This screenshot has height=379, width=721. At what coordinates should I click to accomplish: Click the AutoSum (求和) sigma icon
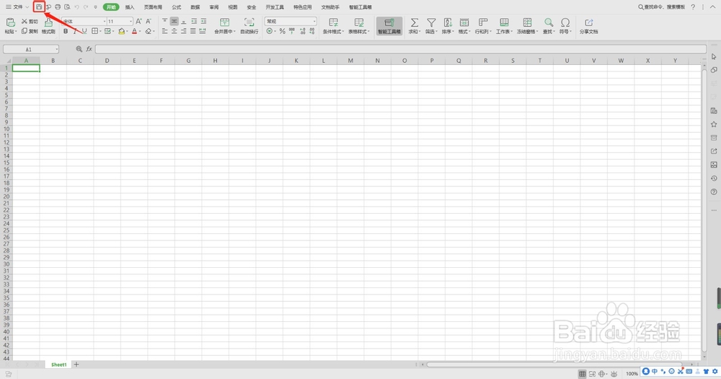pyautogui.click(x=415, y=22)
